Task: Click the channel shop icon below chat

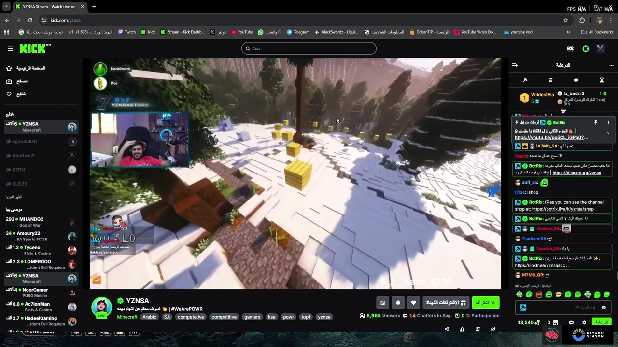Action: [555, 323]
